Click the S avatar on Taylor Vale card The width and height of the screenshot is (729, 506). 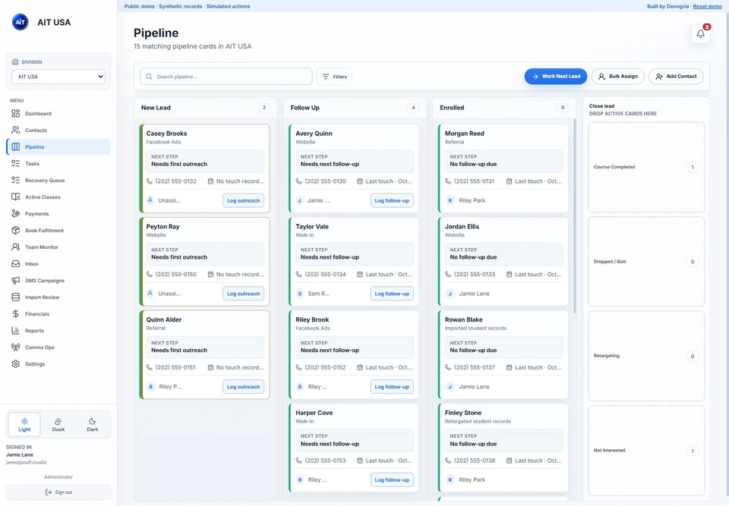click(300, 294)
